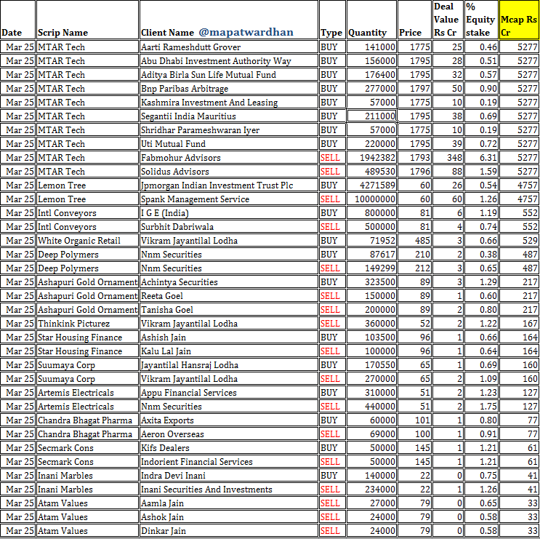Select 'White Organic Retail' scrip cell
Viewport: 540px width, 539px height.
[87, 240]
